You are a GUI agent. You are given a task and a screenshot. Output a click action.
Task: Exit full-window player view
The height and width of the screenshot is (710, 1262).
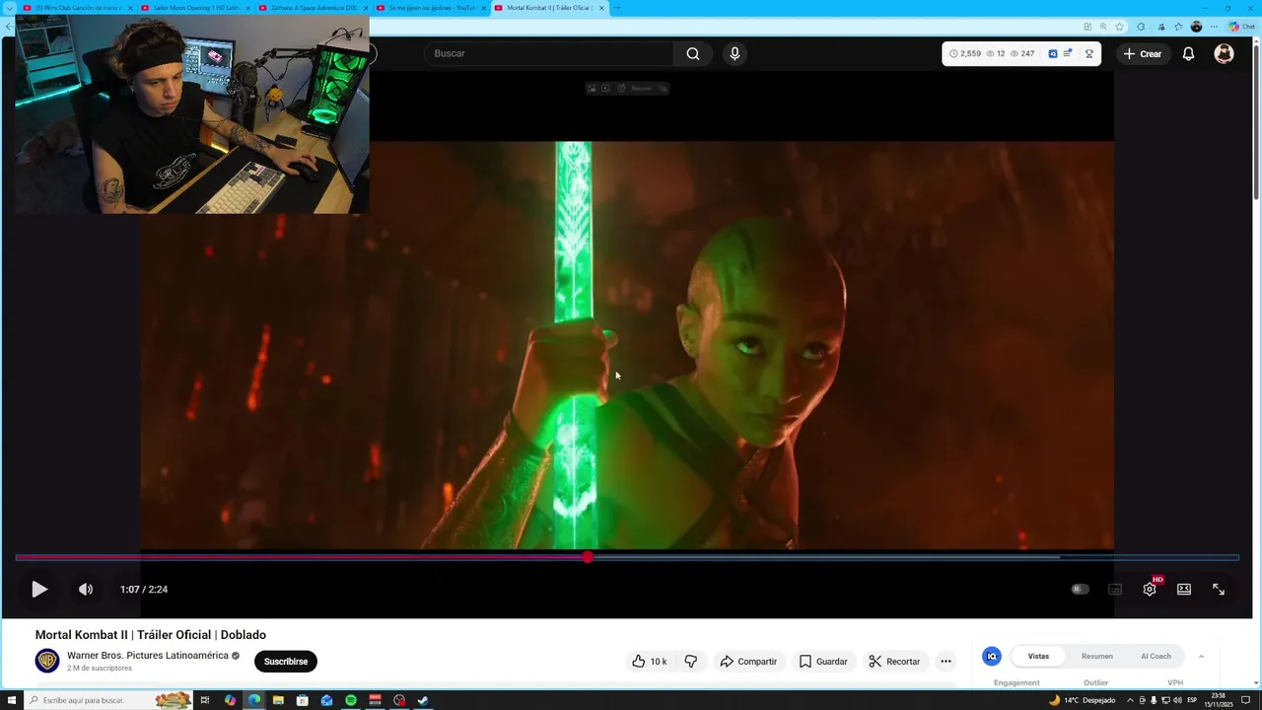pos(1219,589)
